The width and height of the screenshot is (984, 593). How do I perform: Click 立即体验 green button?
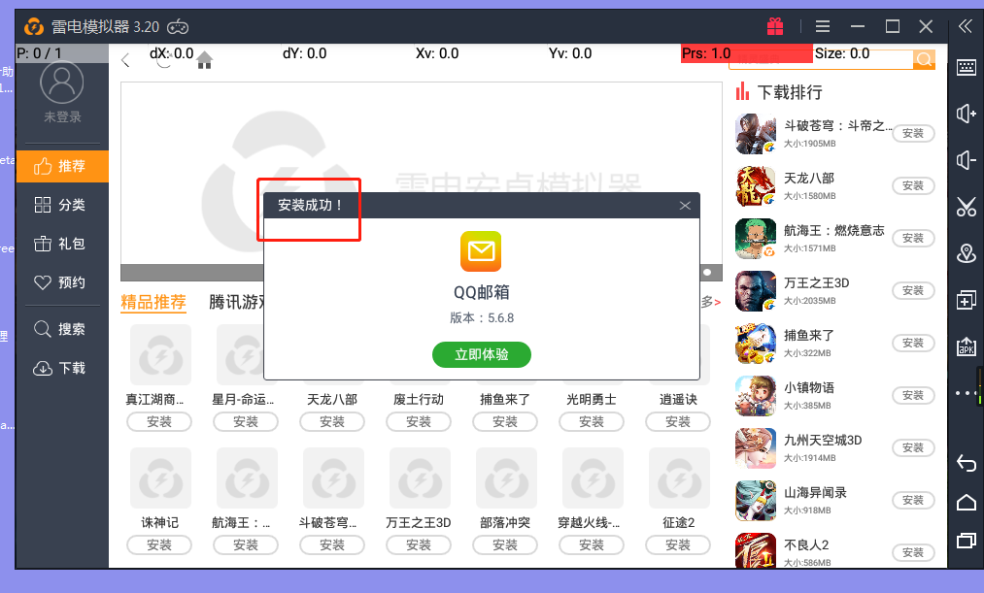tap(482, 355)
